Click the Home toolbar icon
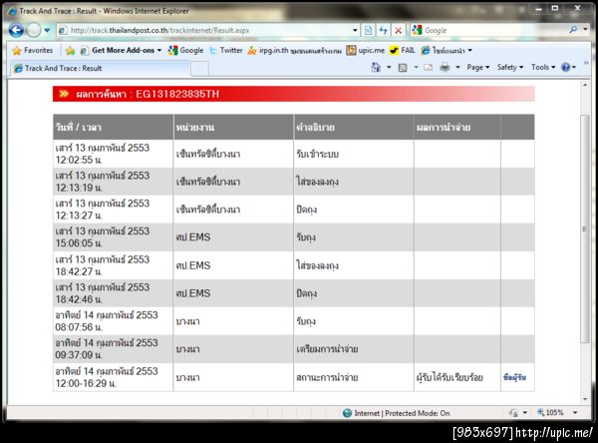Screen dimensions: 598x443 (376, 68)
